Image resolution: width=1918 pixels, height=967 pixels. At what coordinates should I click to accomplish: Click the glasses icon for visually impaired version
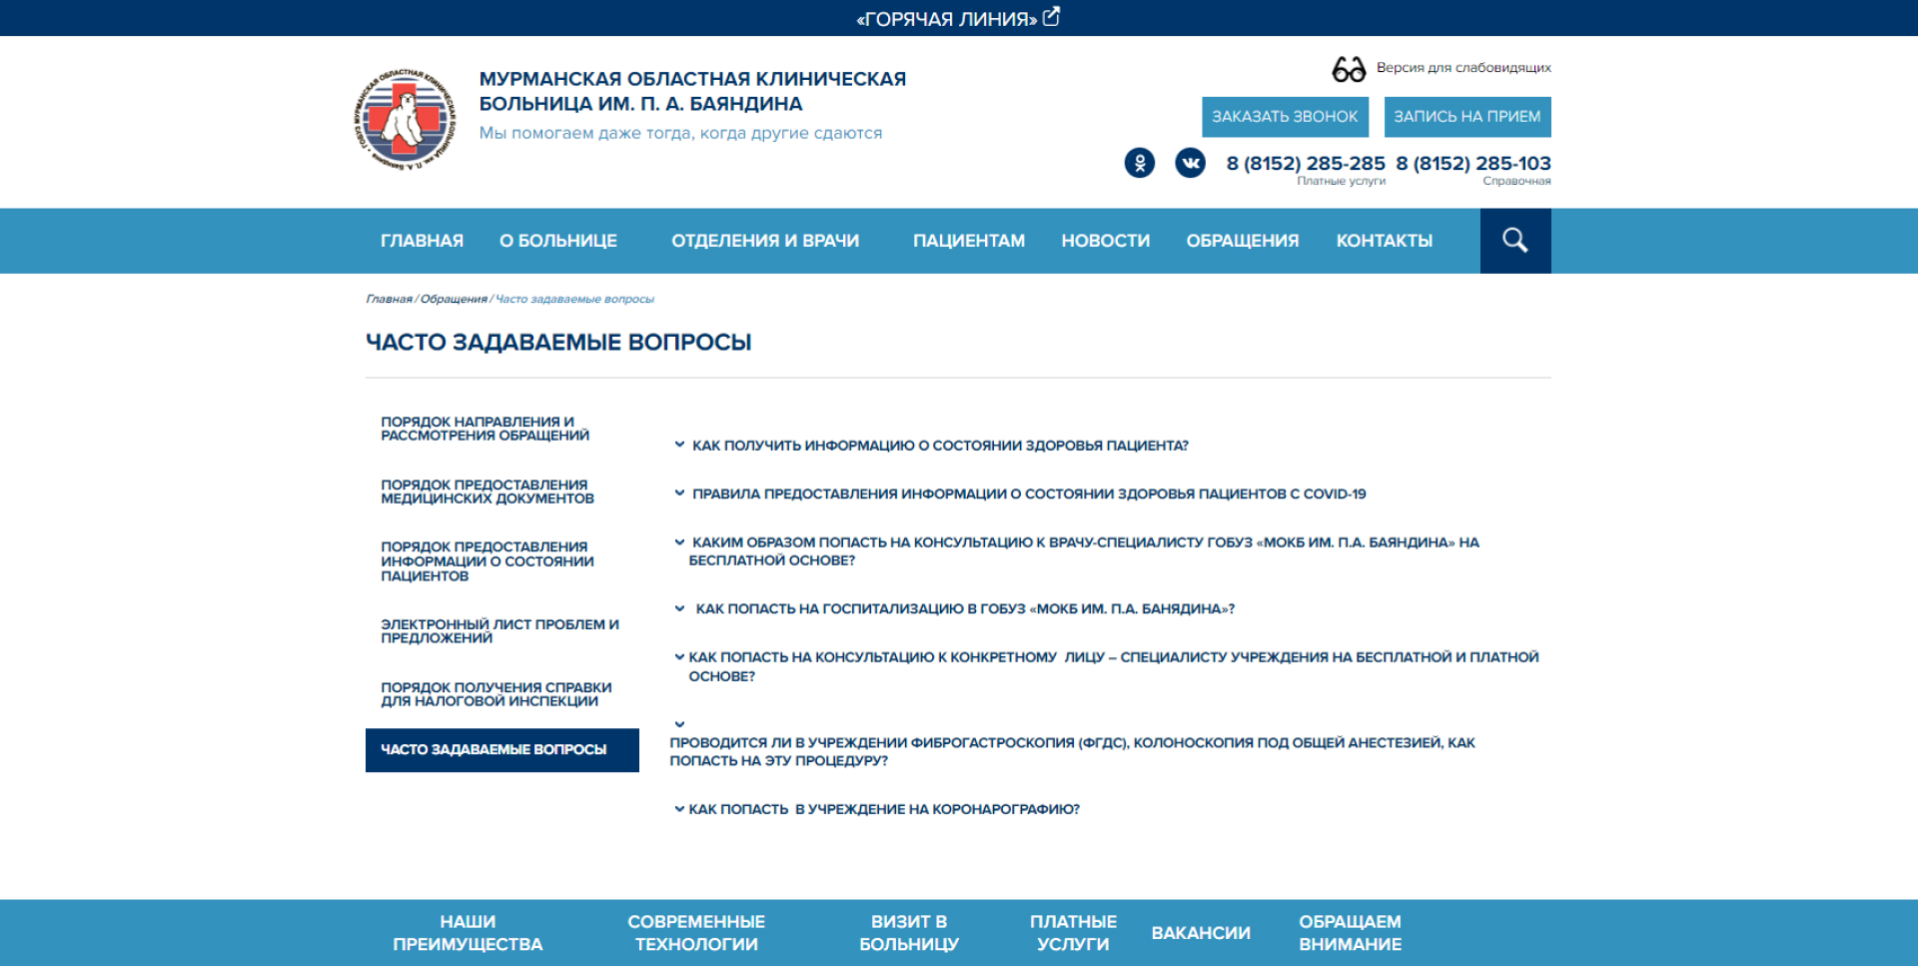click(x=1348, y=69)
